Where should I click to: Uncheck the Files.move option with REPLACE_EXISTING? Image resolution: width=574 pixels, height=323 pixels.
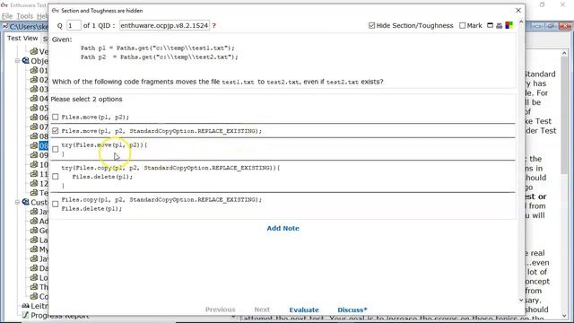pos(56,131)
